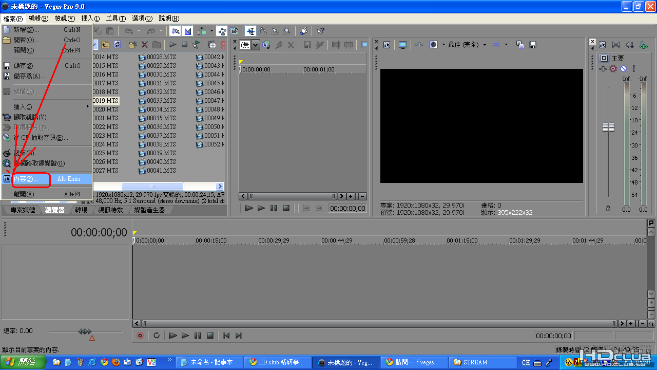Toggle dim output in mixer
Screen dimensions: 657x370
[x=630, y=45]
